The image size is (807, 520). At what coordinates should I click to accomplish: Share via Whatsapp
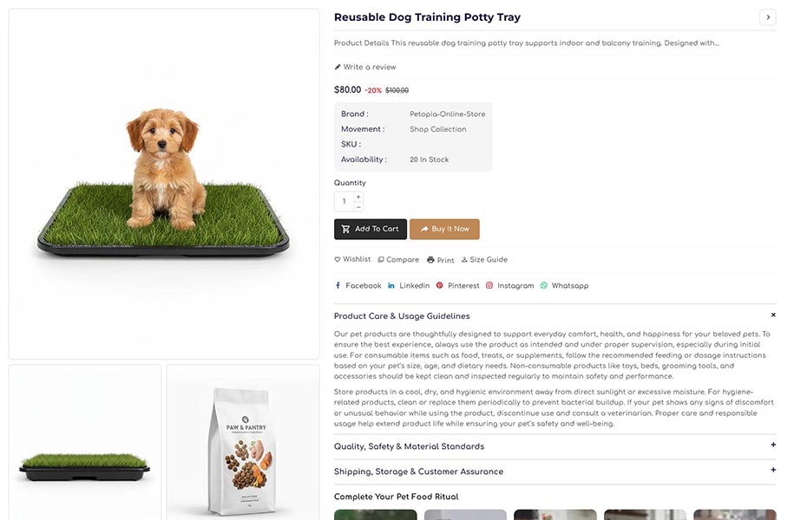564,286
